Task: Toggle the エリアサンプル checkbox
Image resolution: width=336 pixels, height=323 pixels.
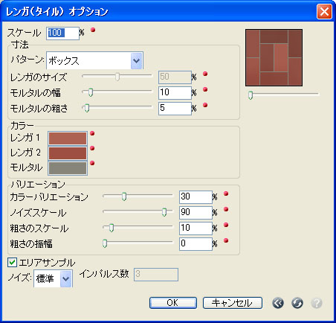Action: point(12,262)
